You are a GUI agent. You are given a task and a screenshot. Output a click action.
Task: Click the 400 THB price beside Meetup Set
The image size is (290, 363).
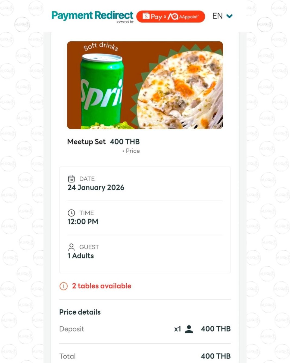tap(125, 142)
